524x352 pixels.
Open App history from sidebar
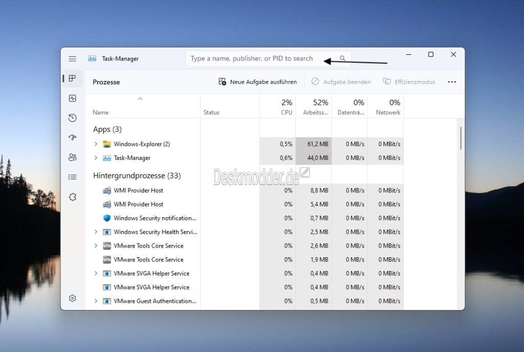pyautogui.click(x=73, y=118)
